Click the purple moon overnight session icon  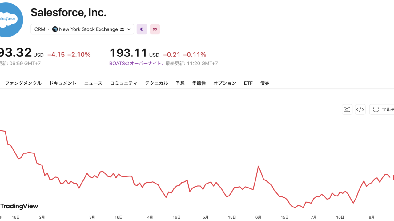click(142, 29)
